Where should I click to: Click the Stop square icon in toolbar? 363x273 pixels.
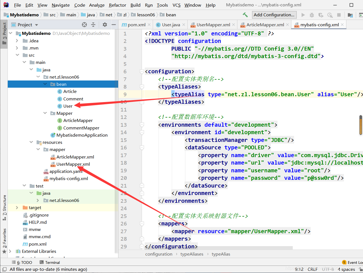pyautogui.click(x=339, y=15)
